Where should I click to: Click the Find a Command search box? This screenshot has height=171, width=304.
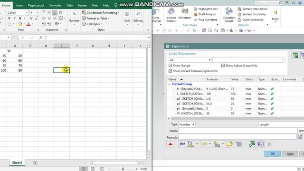tap(268, 3)
